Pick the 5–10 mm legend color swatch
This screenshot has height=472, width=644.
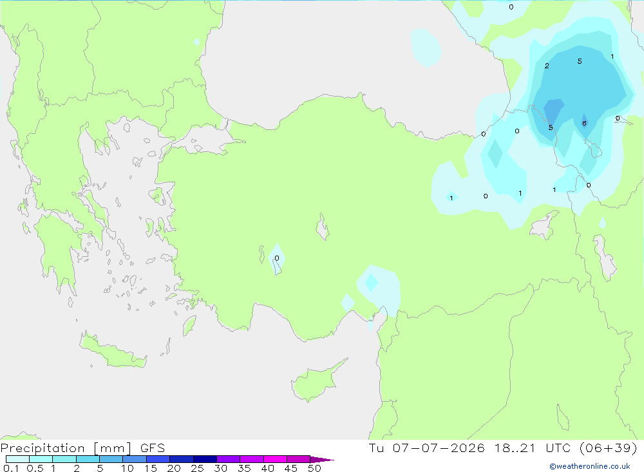point(111,459)
